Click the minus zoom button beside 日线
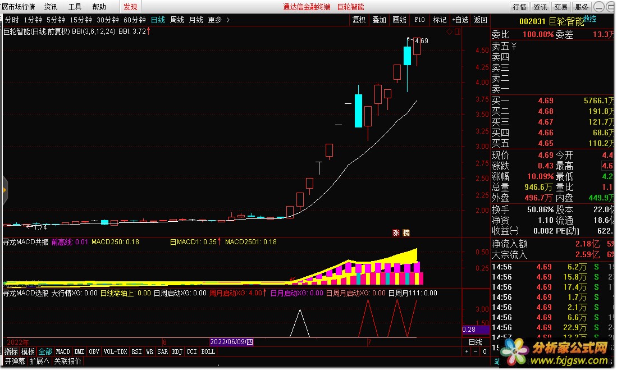 476,351
